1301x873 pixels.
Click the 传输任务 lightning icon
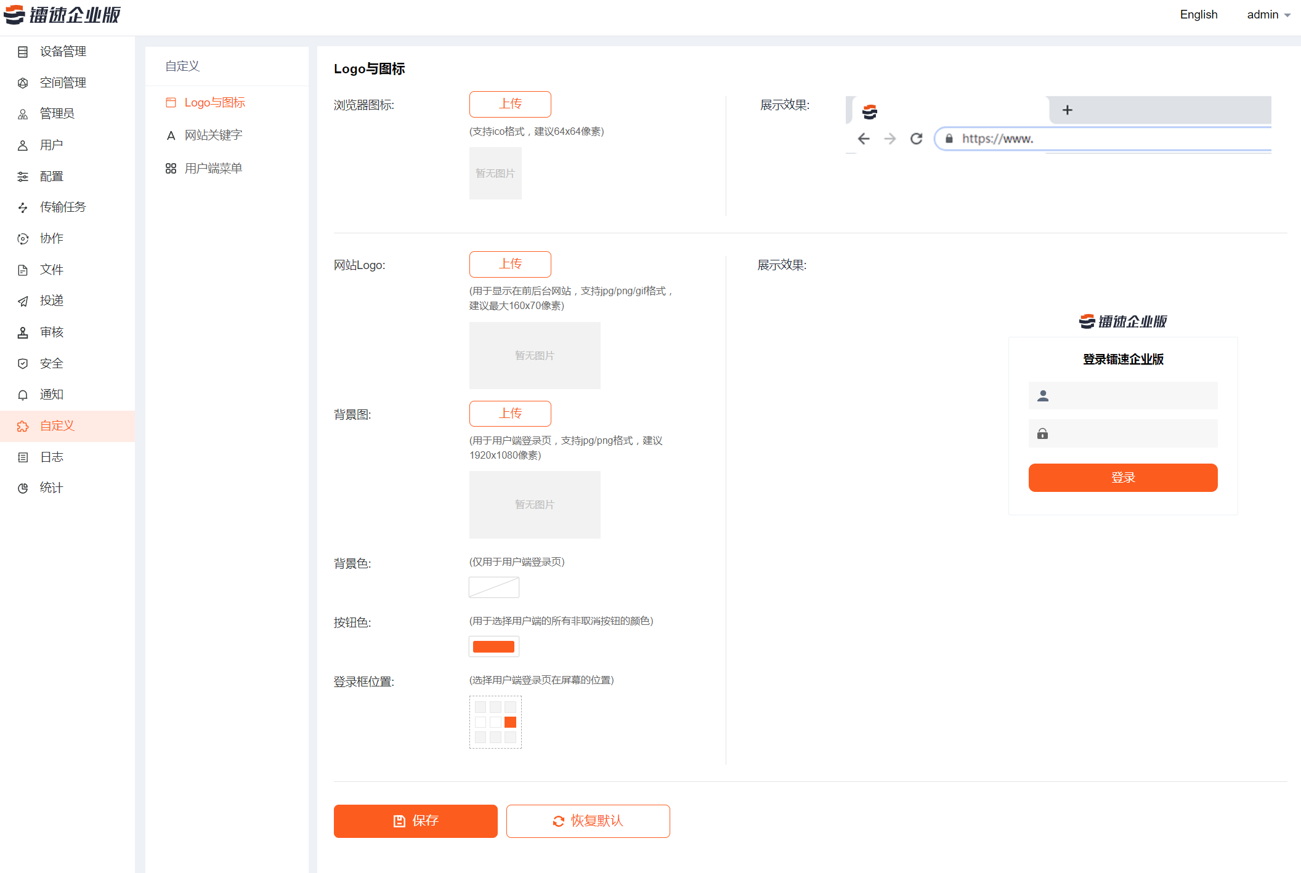point(23,207)
